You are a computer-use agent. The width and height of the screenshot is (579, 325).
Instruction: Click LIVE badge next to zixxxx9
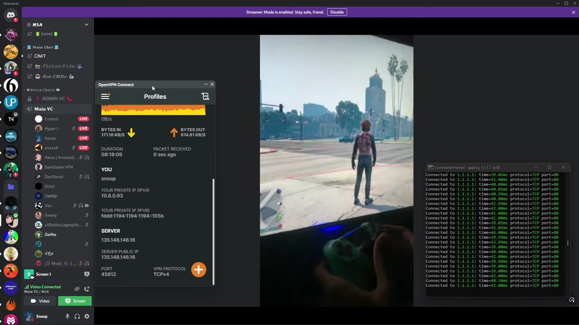(x=83, y=148)
